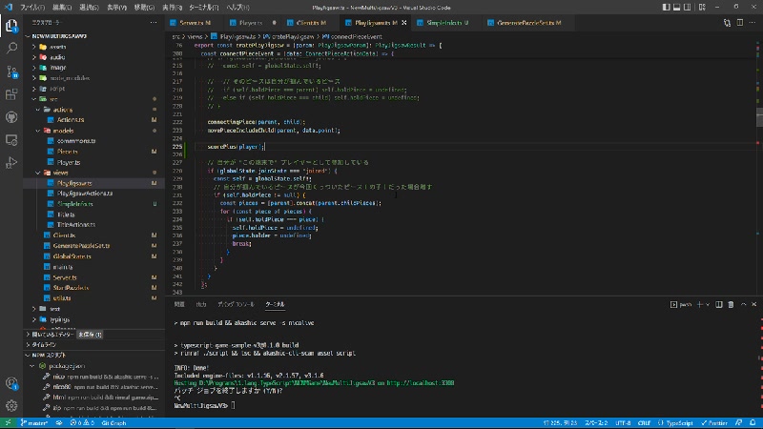Click the notifications bell in status bar
This screenshot has width=763, height=429.
coord(753,423)
